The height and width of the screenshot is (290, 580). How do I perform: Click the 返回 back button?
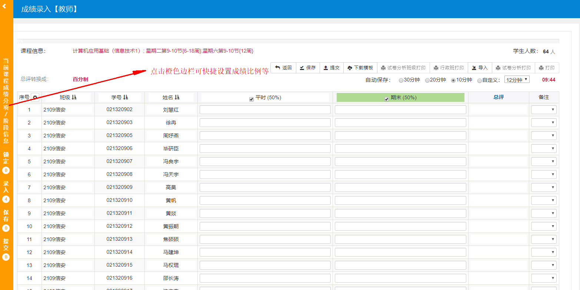[283, 68]
